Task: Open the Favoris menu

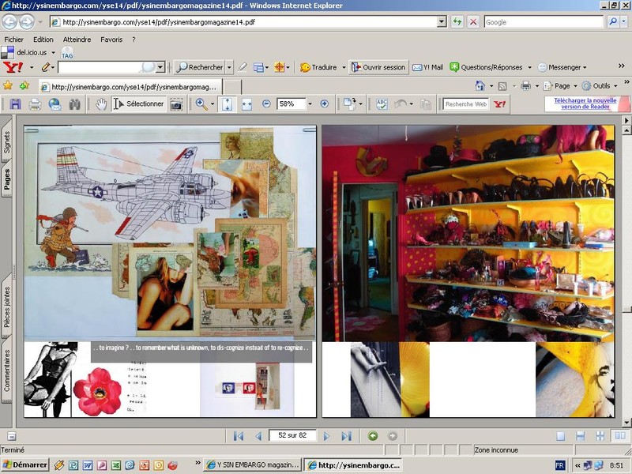Action: click(x=111, y=39)
